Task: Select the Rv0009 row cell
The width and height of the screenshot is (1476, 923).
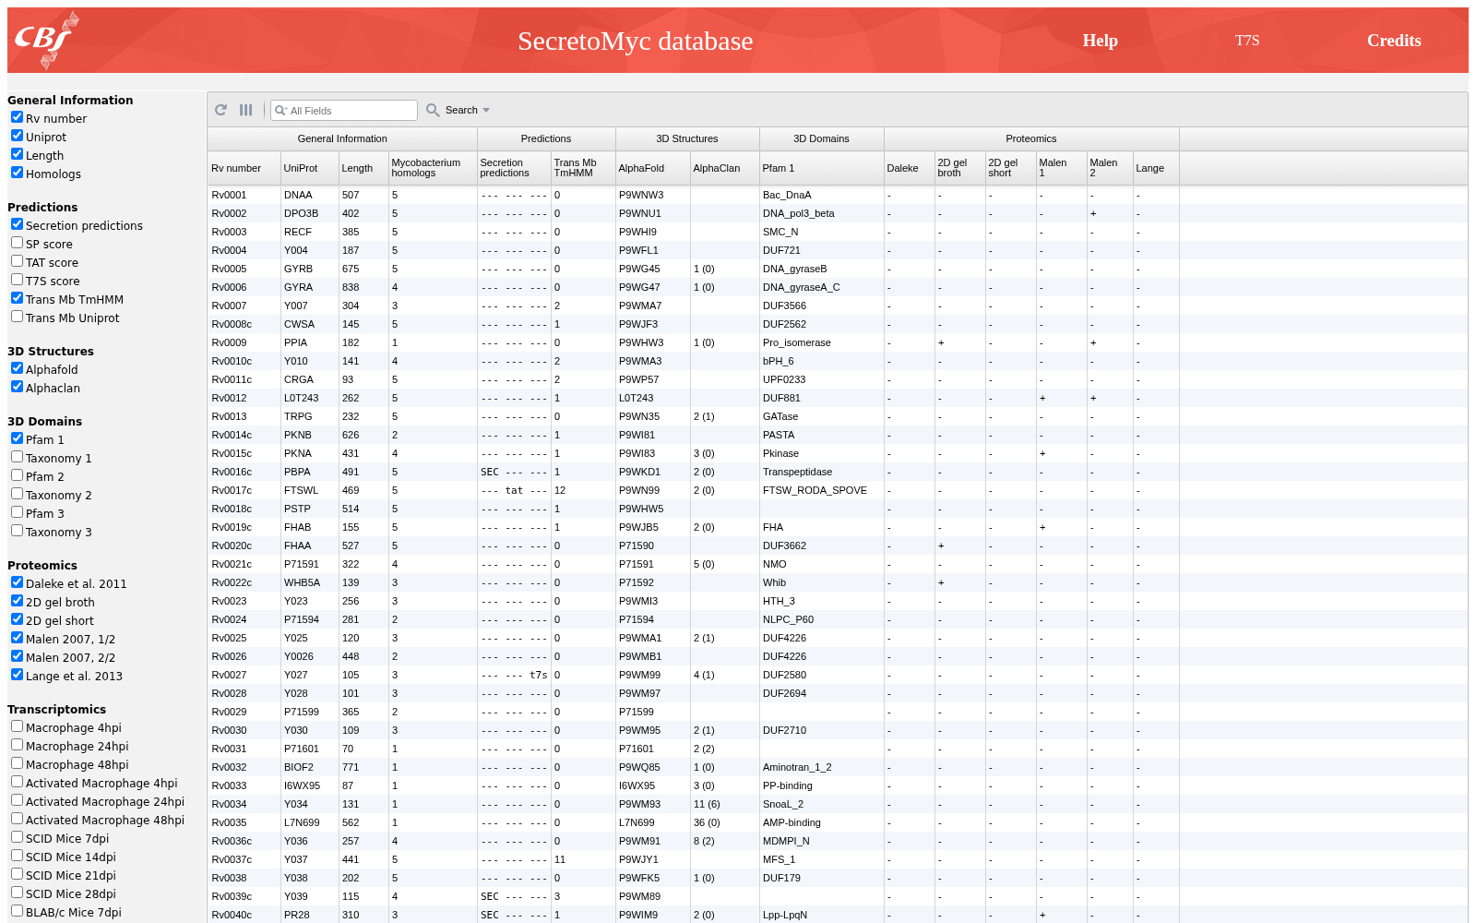Action: click(244, 342)
